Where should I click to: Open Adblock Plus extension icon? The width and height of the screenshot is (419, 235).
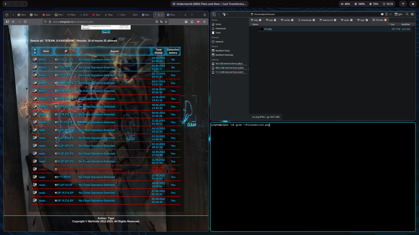pos(198,22)
